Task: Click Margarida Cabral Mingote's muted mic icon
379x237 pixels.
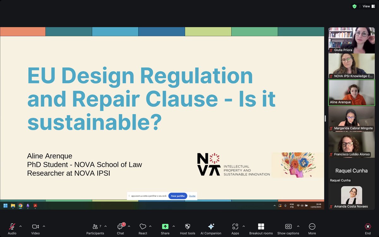Action: coord(331,128)
